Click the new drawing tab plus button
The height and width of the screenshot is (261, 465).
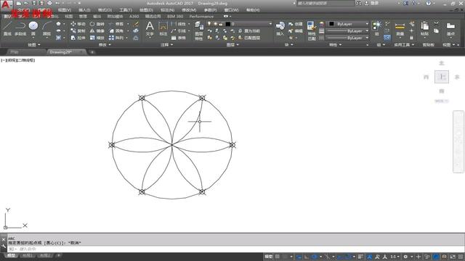[92, 52]
